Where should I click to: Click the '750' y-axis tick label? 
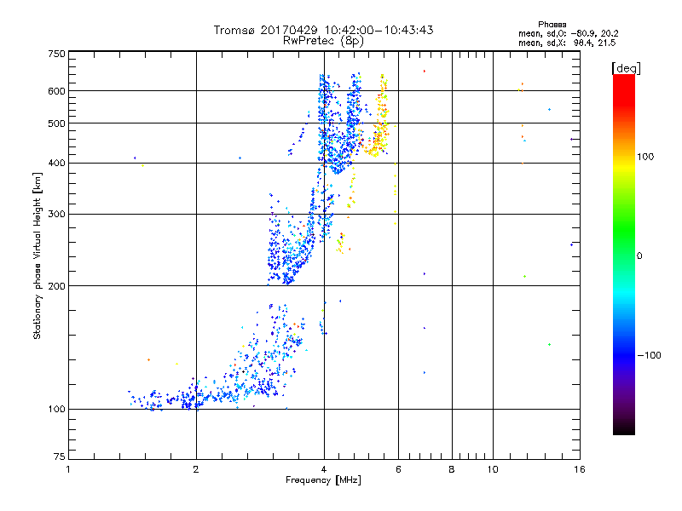pos(56,54)
